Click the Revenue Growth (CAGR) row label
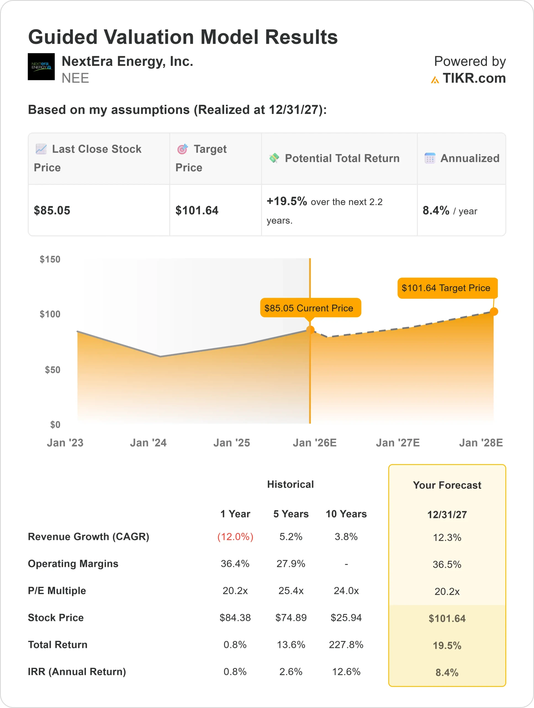The image size is (534, 708). tap(89, 537)
